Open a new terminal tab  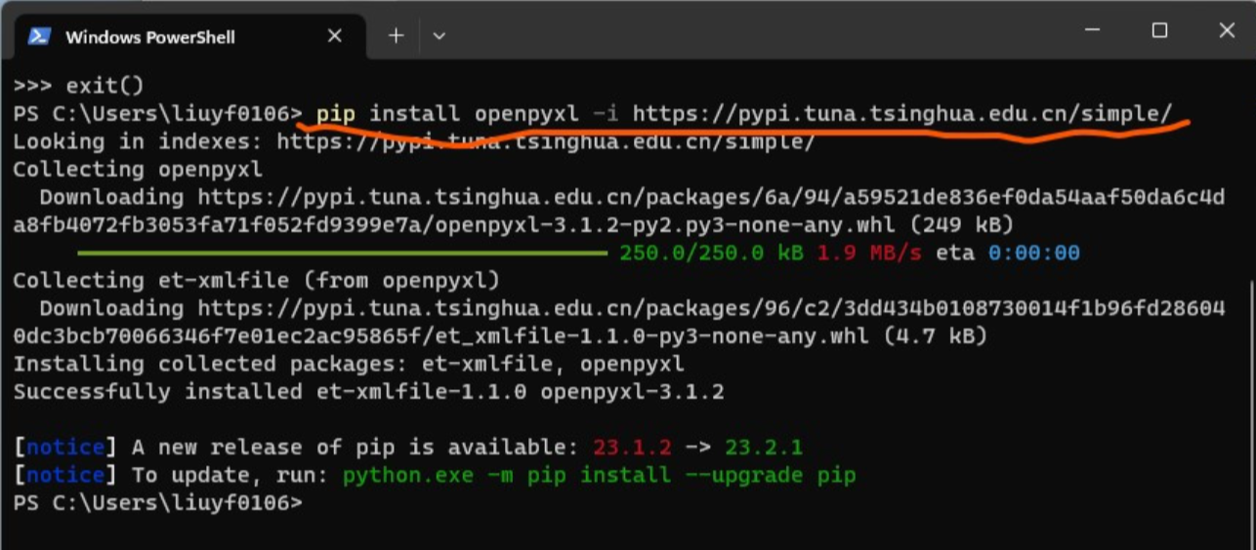(x=396, y=36)
